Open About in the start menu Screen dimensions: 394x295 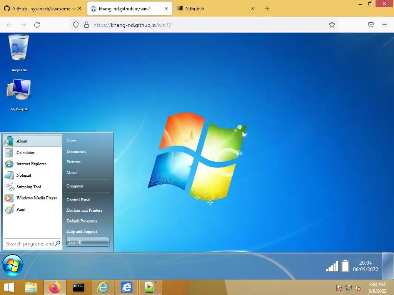coord(32,141)
